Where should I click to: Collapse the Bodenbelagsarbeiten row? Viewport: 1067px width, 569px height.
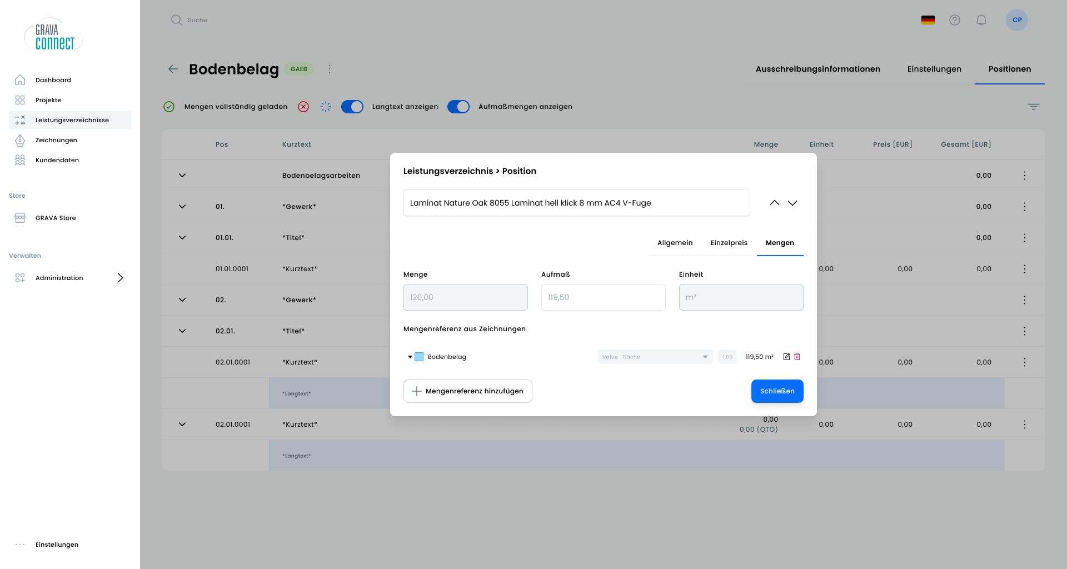click(x=182, y=175)
